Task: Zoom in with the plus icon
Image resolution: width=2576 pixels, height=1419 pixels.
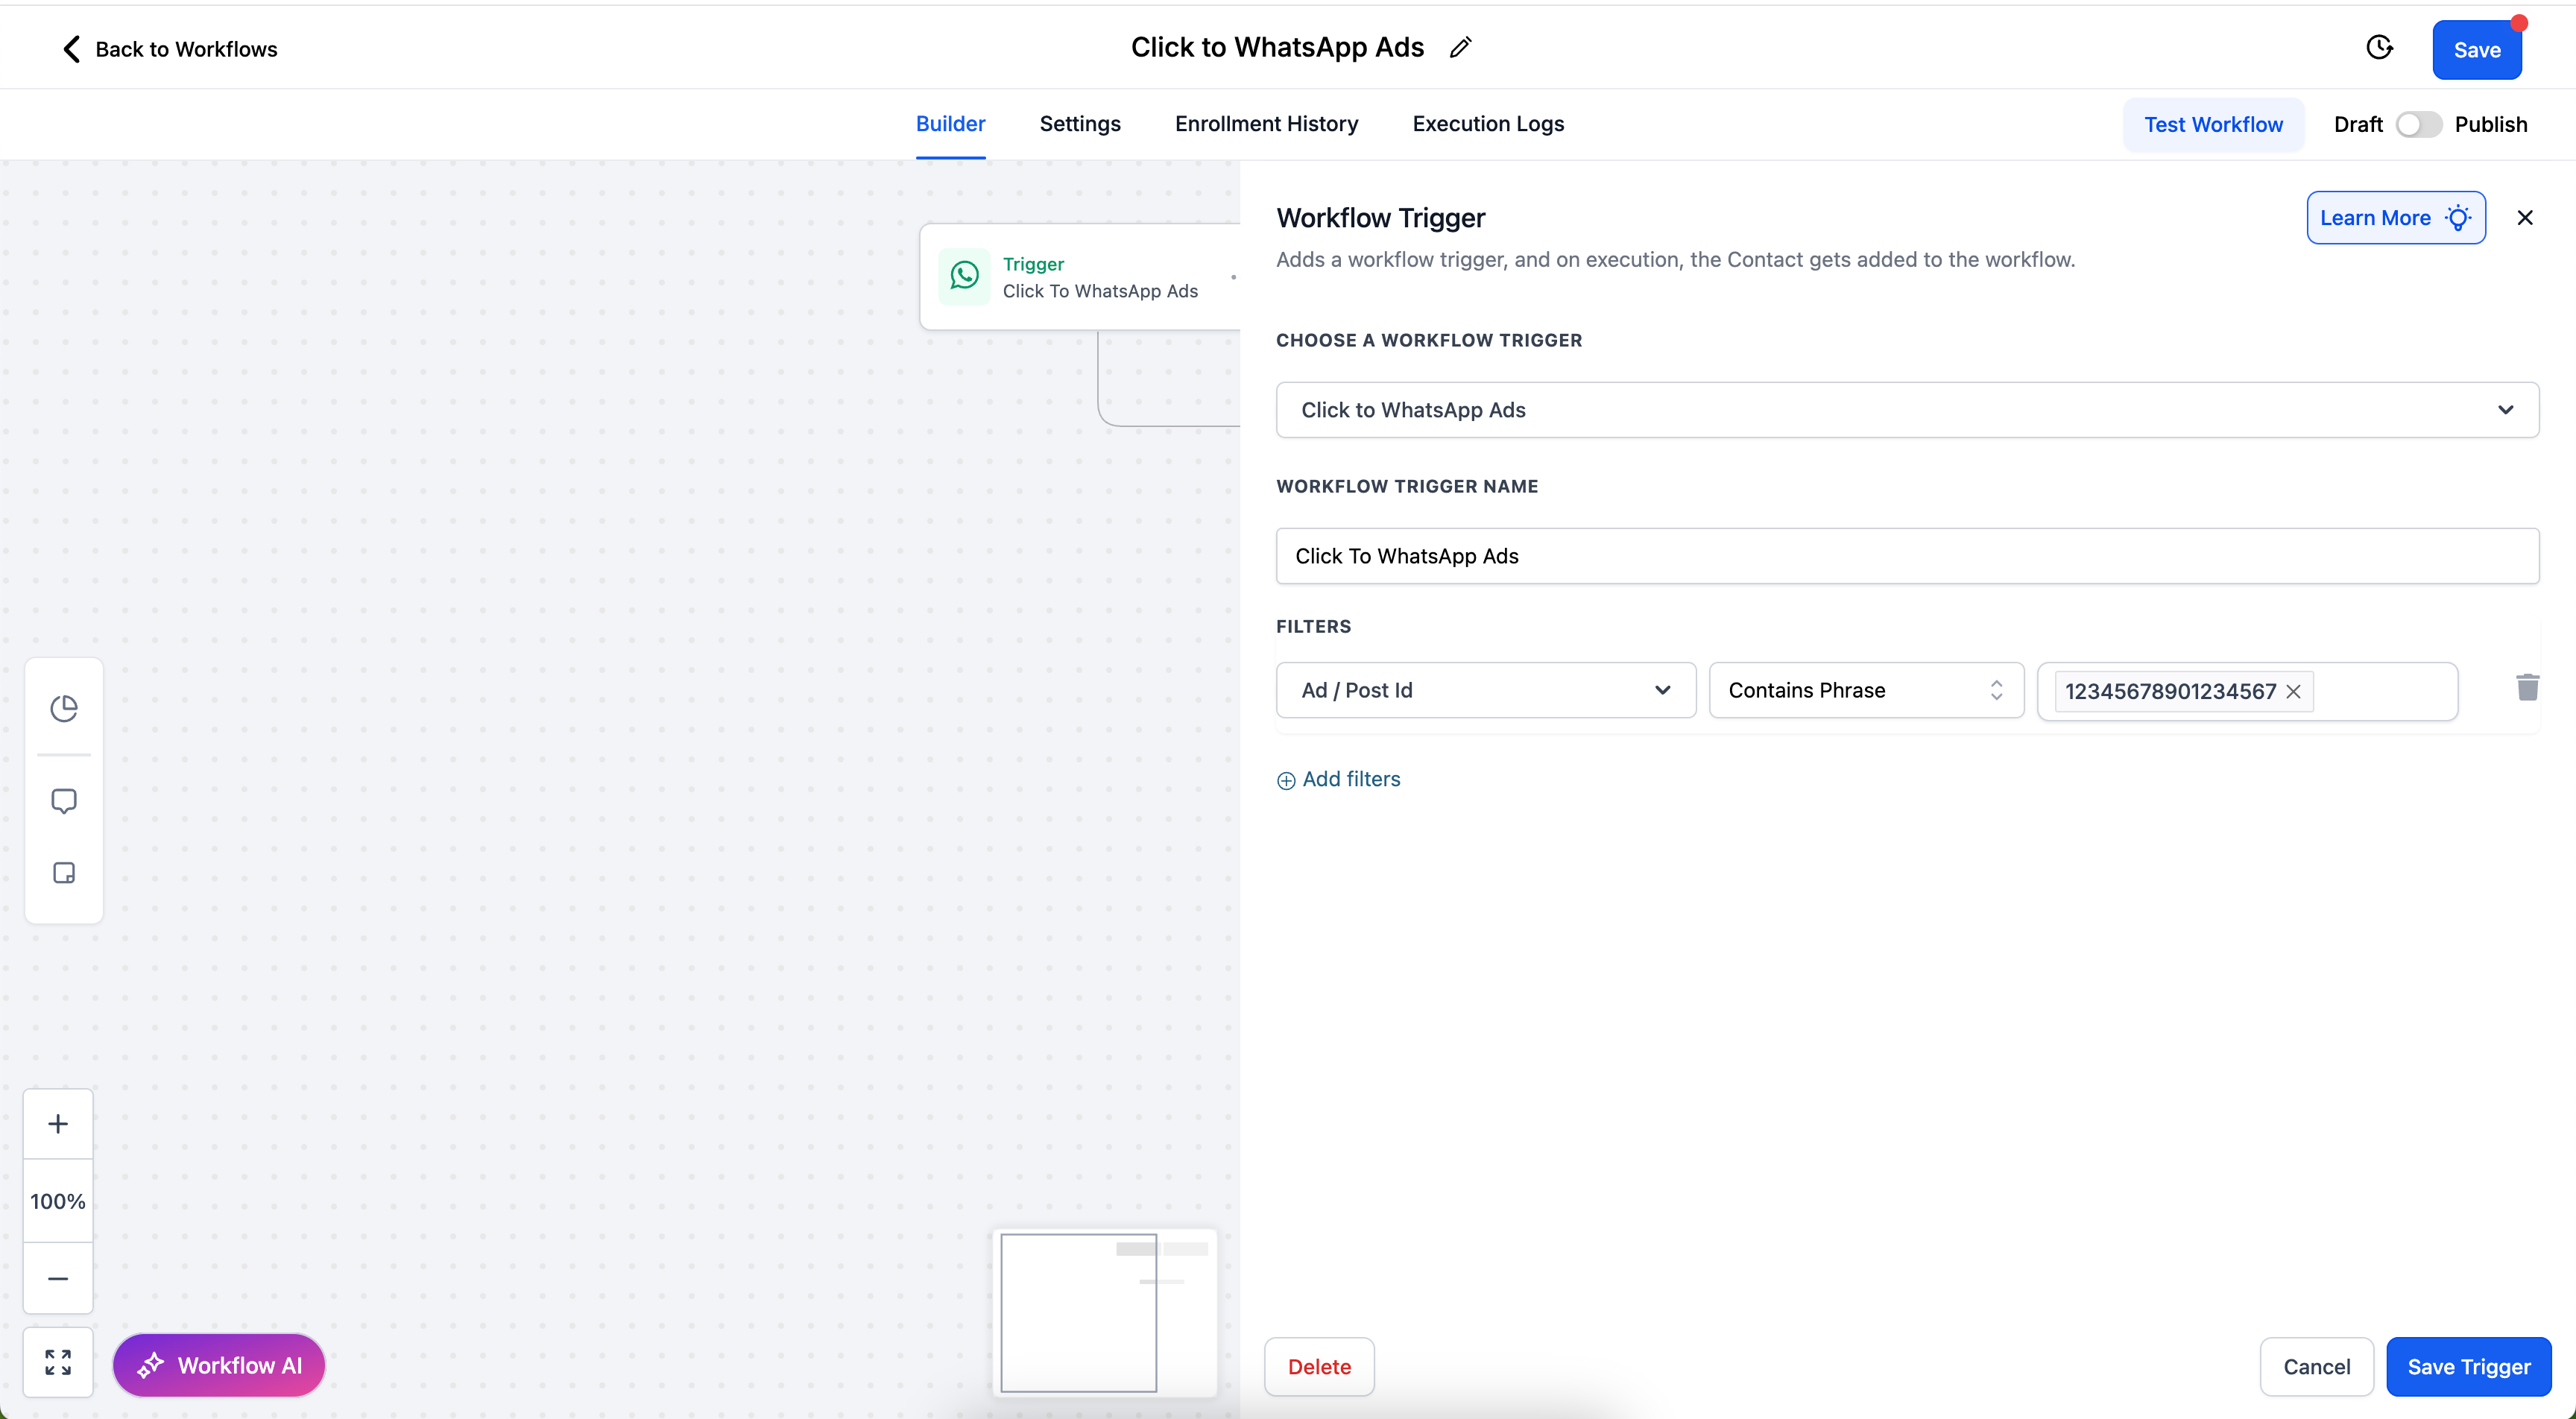Action: click(x=58, y=1124)
